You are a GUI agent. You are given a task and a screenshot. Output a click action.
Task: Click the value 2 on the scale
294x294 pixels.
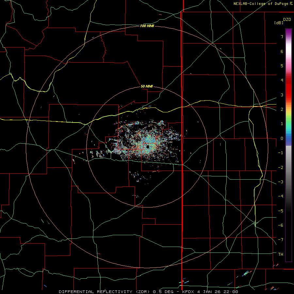282,109
